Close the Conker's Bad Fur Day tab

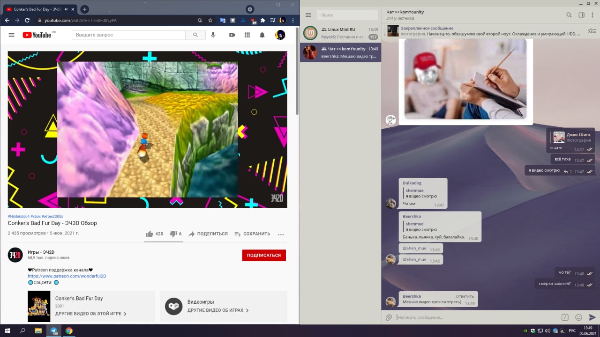pyautogui.click(x=73, y=9)
